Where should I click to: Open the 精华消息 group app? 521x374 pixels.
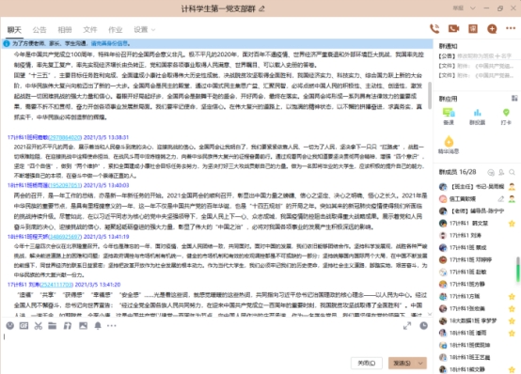(x=449, y=145)
